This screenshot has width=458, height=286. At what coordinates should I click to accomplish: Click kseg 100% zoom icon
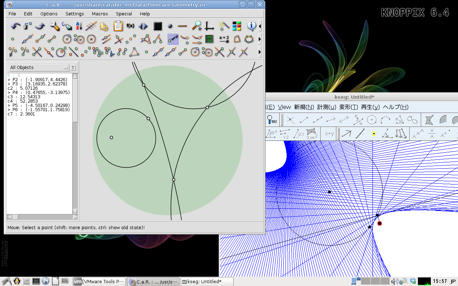pyautogui.click(x=273, y=120)
